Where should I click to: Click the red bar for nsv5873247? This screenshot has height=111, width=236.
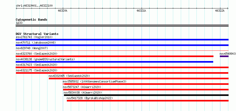pyautogui.click(x=146, y=90)
